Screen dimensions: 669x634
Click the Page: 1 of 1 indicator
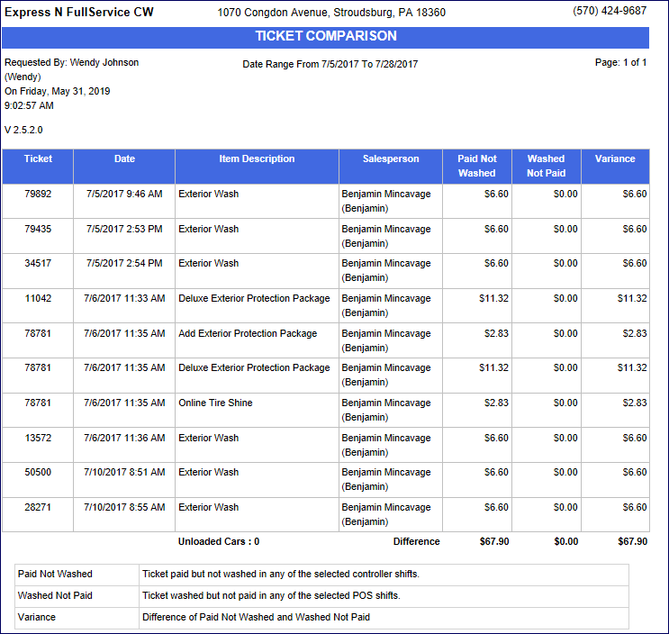[620, 63]
